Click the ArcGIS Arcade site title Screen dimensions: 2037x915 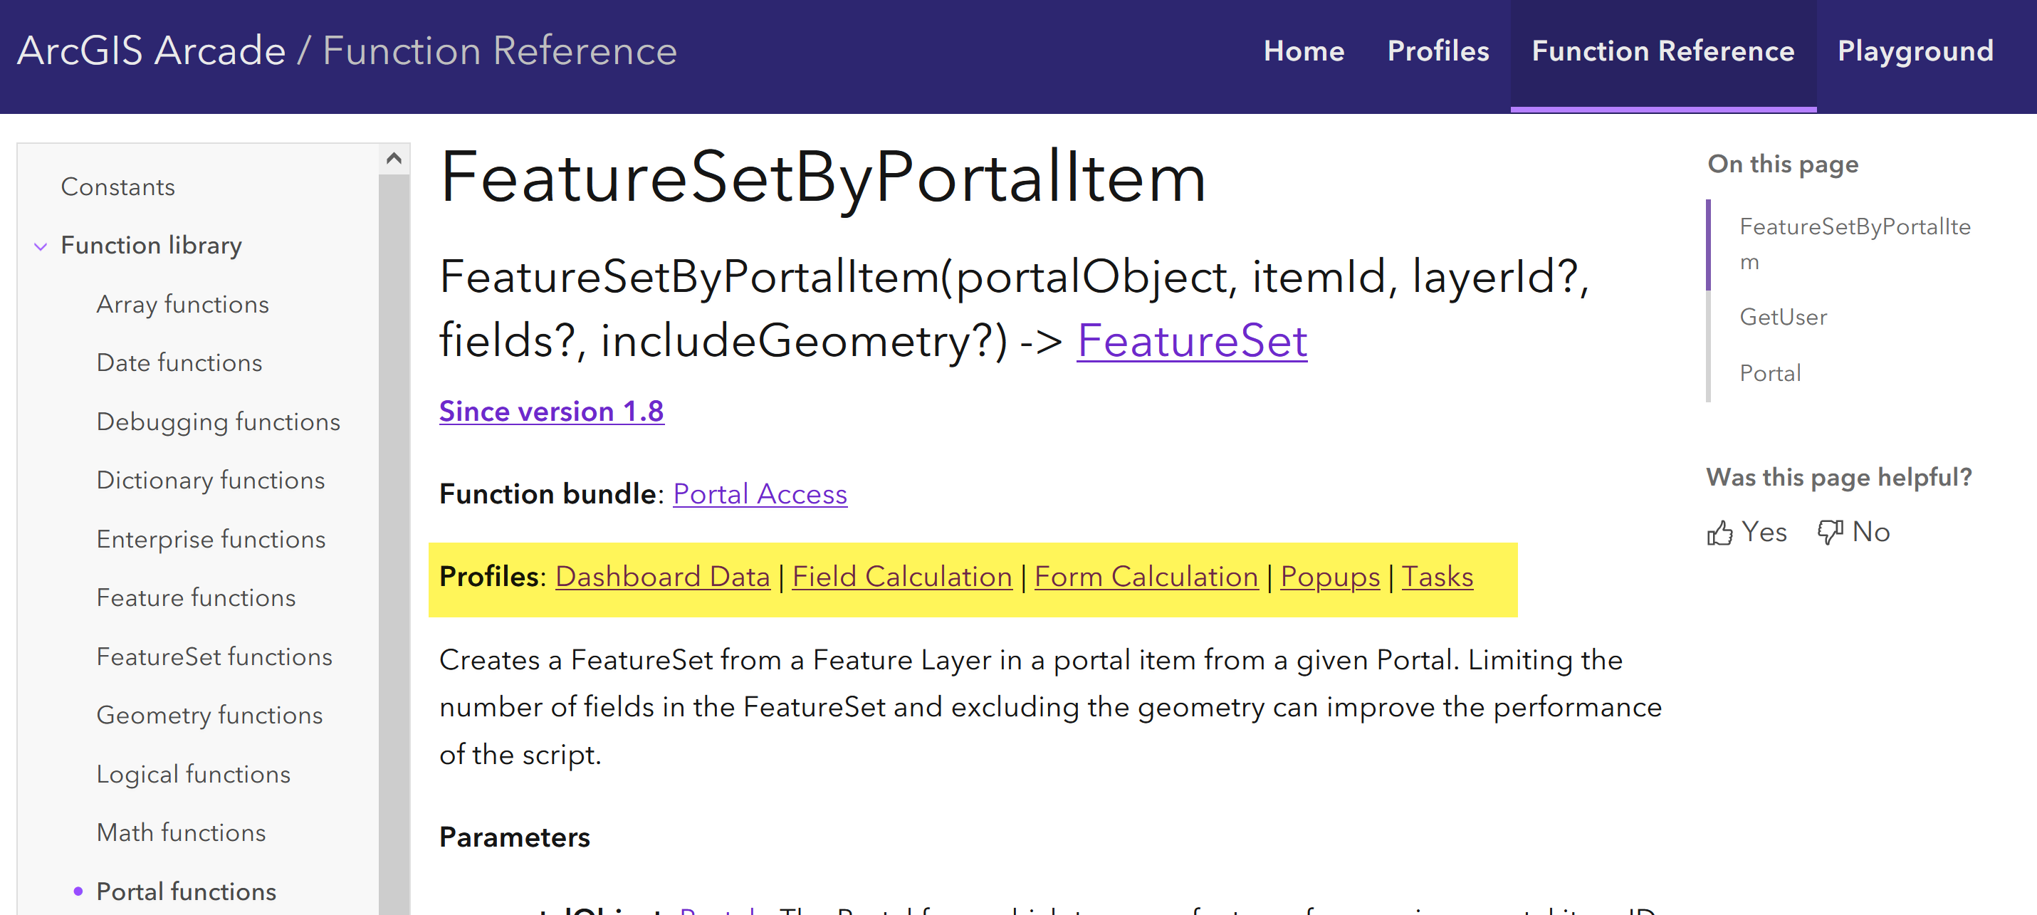(151, 51)
